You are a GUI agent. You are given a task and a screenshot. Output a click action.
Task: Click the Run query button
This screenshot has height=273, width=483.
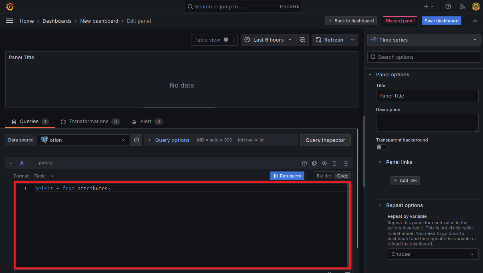(x=287, y=176)
